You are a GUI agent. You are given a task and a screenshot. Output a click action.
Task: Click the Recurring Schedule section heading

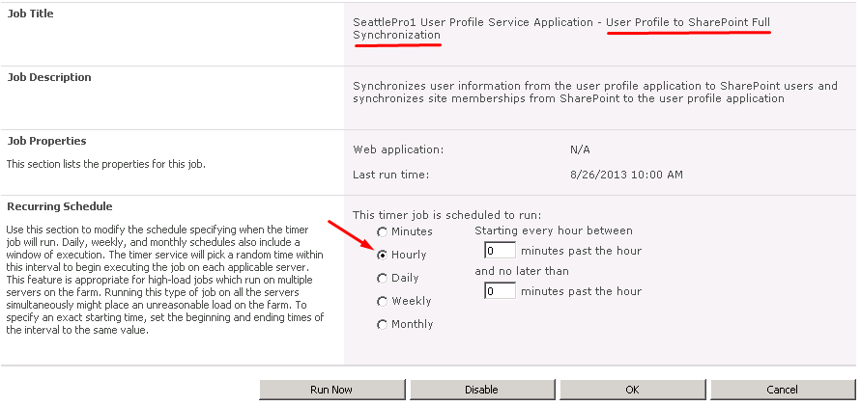60,206
